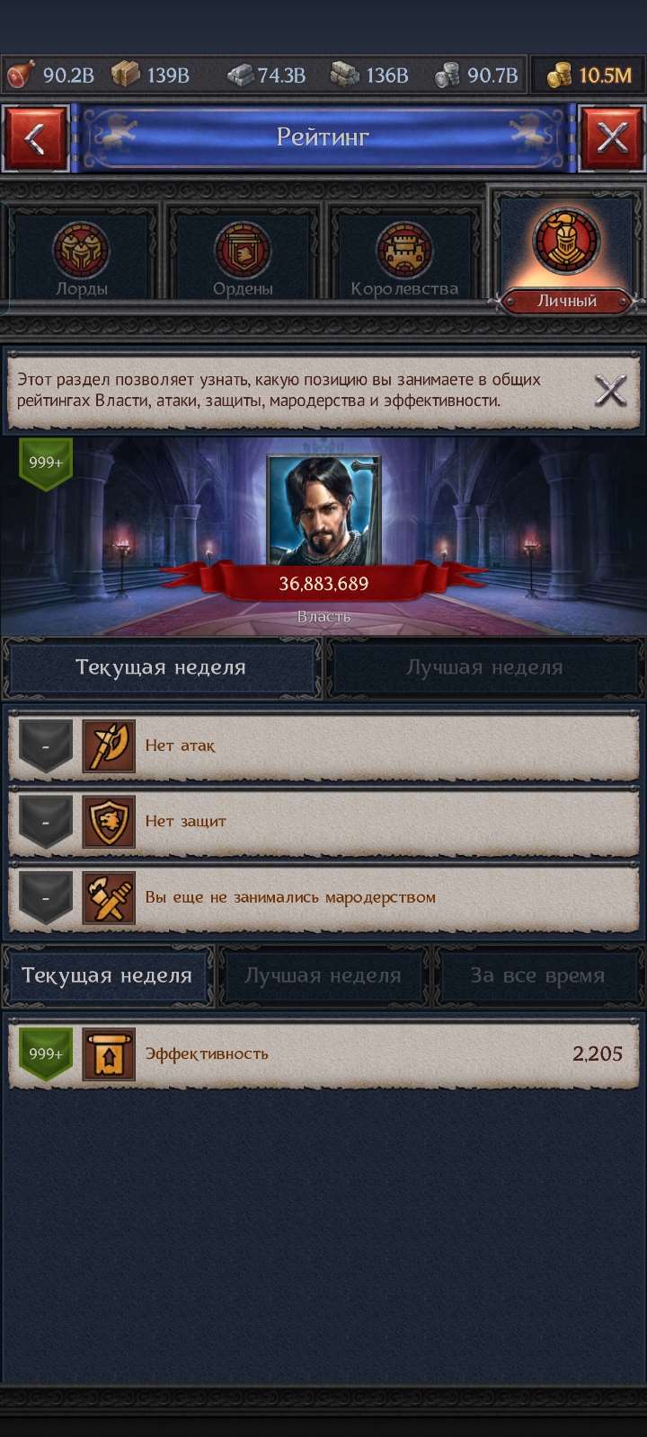Screen dimensions: 647x1437
Task: Go back with the red arrow button
Action: coord(35,137)
